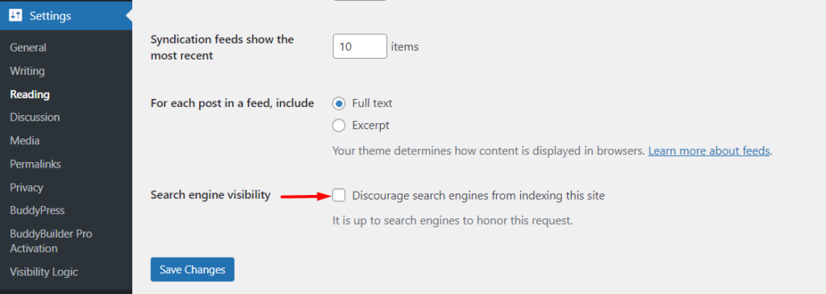Select the Full text radio option
826x294 pixels.
pyautogui.click(x=339, y=104)
